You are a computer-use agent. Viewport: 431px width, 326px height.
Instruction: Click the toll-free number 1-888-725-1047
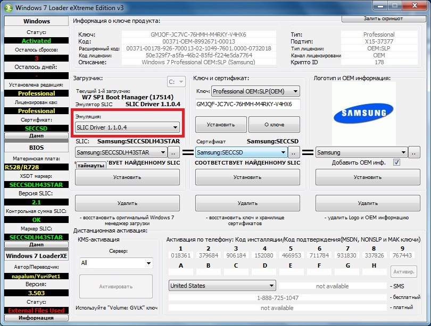[278, 298]
